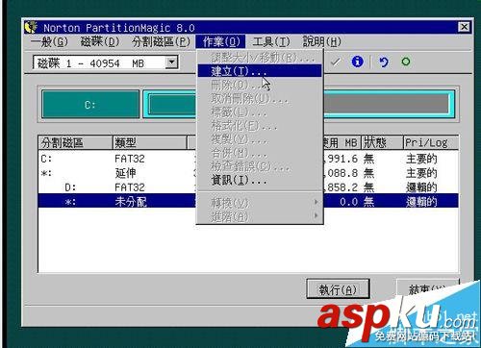Screen dimensions: 481x348
Task: Click the checkmark apply icon in toolbar
Action: tap(336, 62)
